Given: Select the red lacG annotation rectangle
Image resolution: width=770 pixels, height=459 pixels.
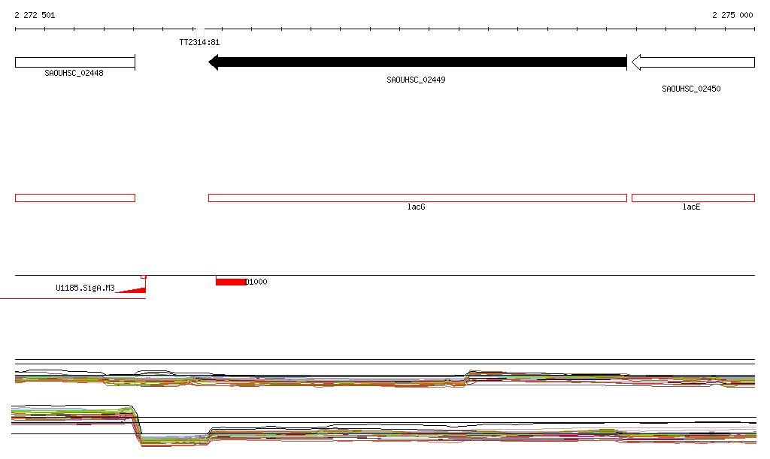Looking at the screenshot, I should point(417,198).
